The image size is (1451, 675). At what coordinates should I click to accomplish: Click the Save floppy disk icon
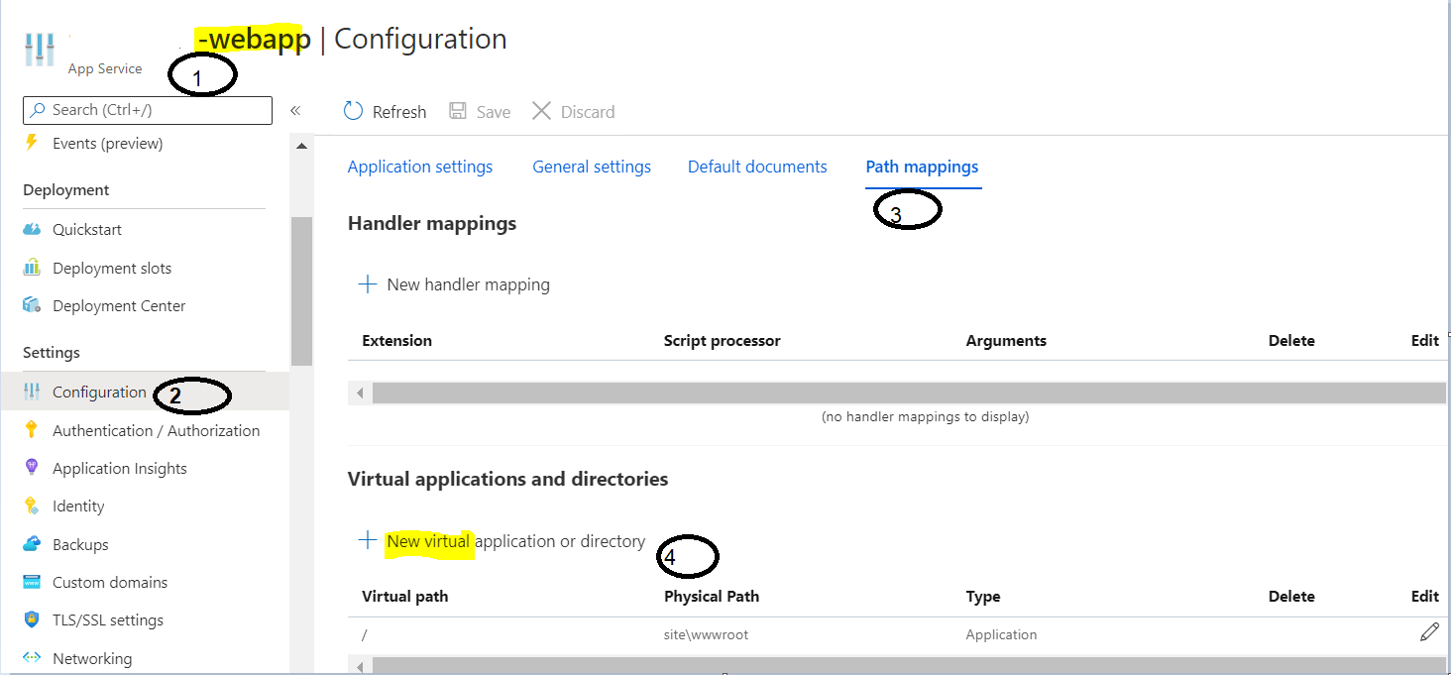click(458, 111)
